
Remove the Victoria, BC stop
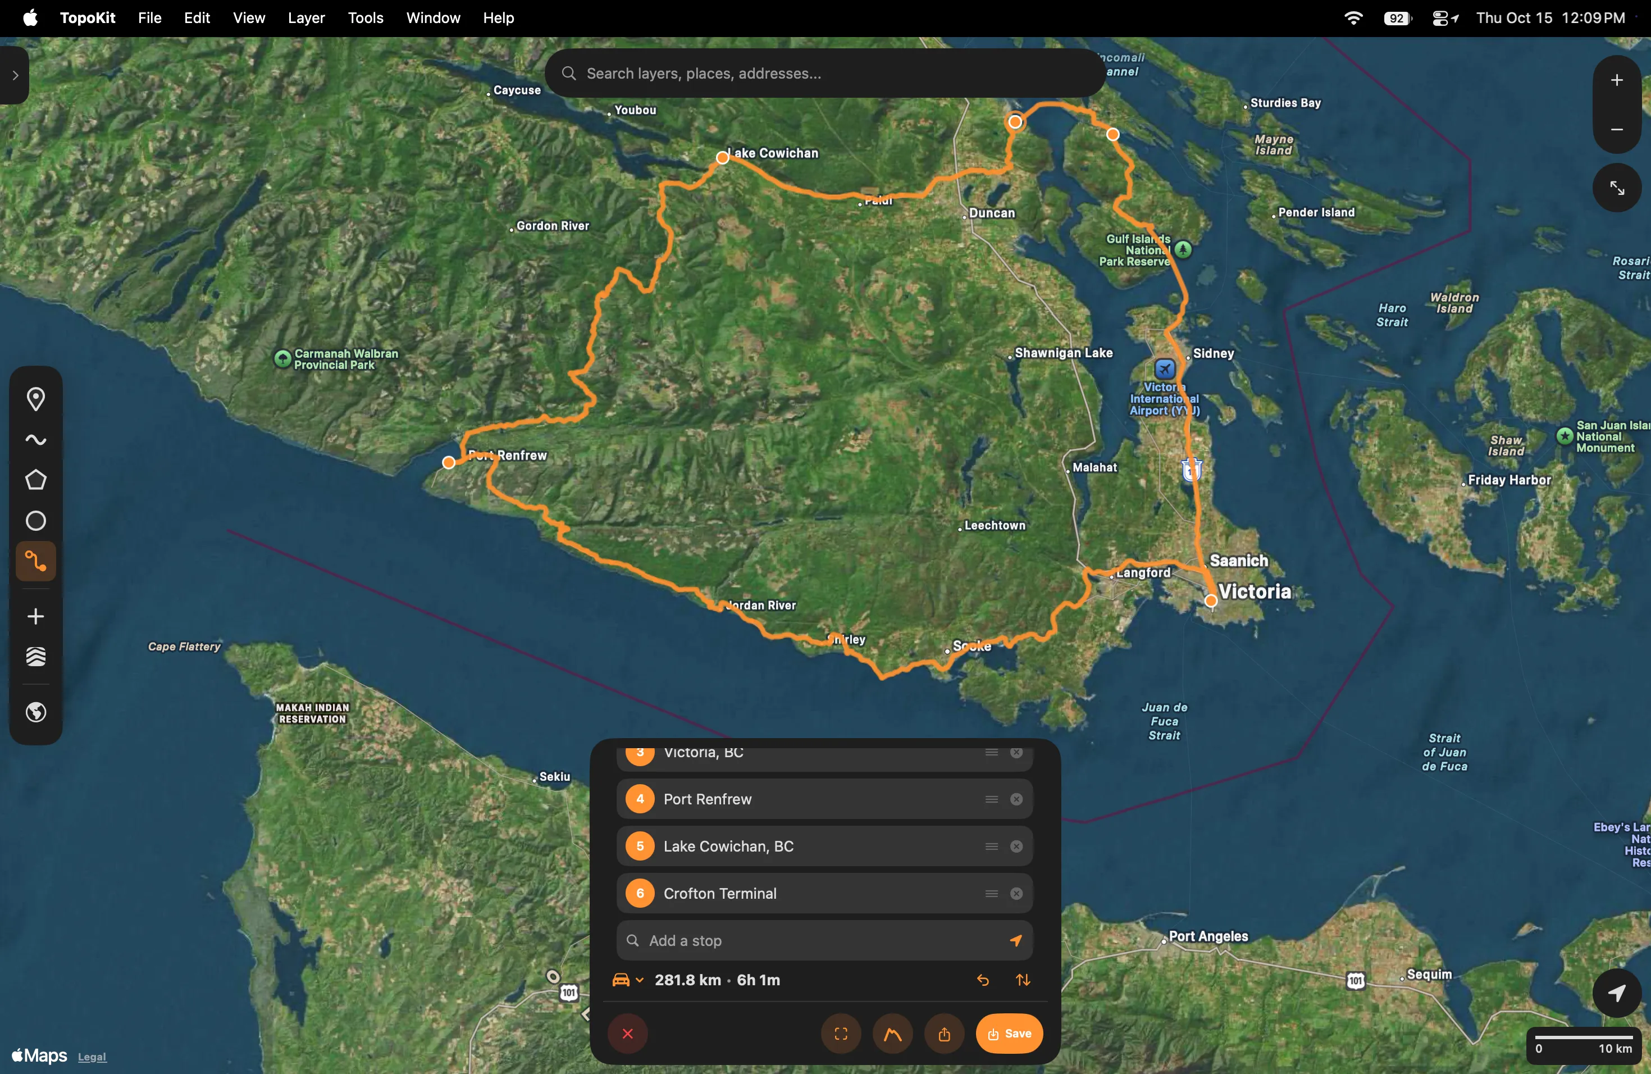coord(1016,753)
